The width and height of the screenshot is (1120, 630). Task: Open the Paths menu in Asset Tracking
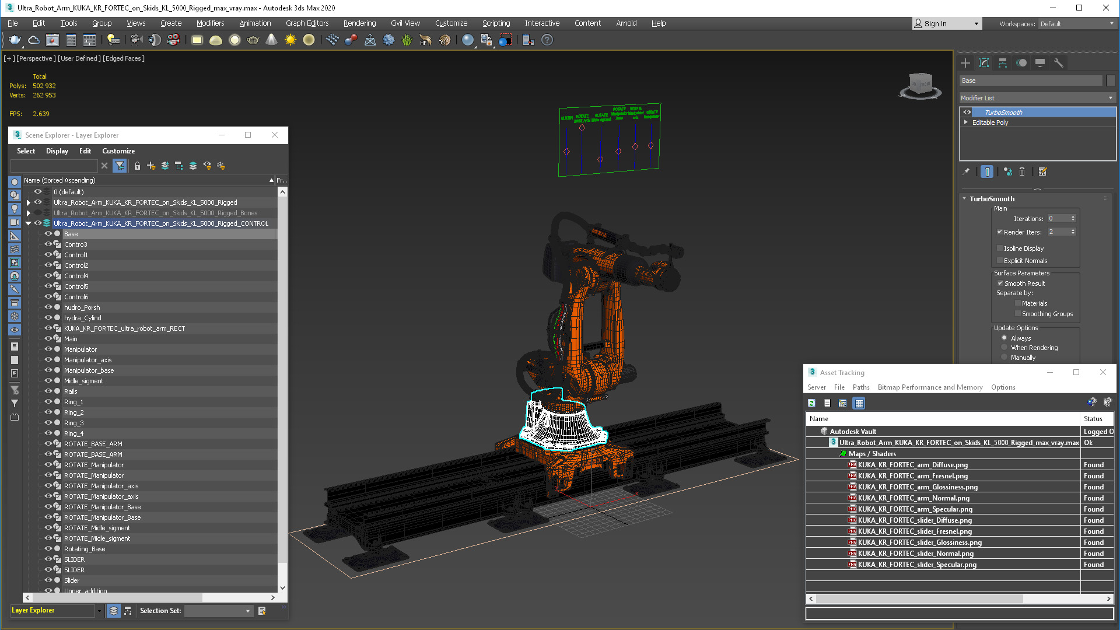pos(861,387)
